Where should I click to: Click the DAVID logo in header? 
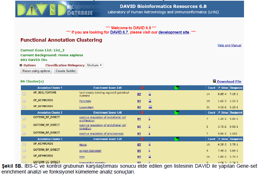[x=42, y=9]
